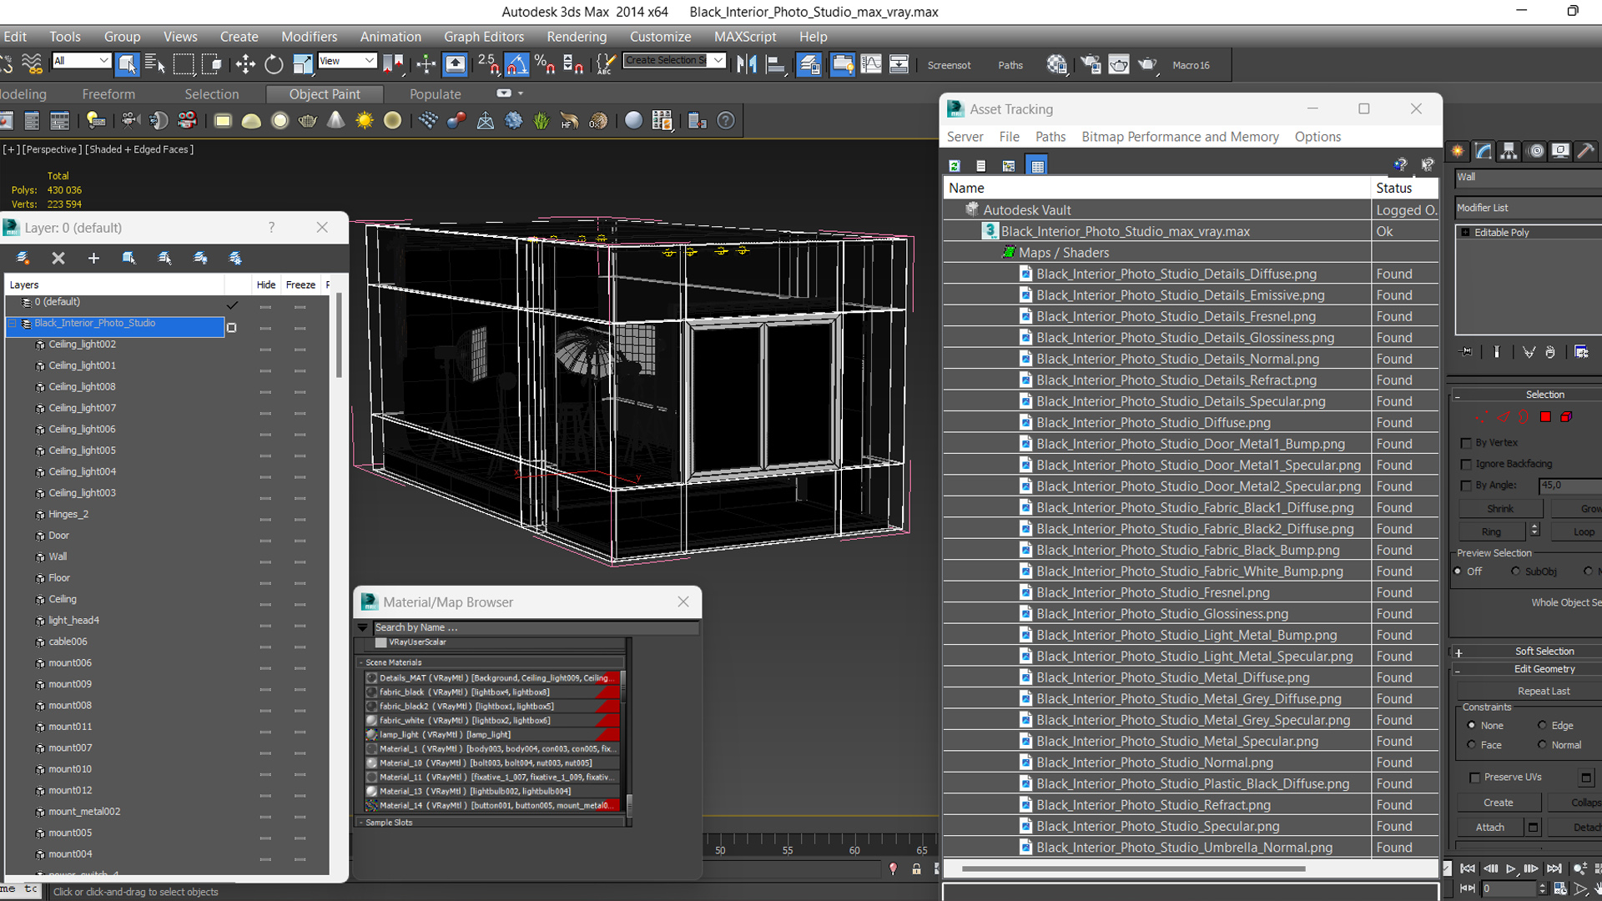
Task: Select the SubObj preview selection radio
Action: tap(1515, 571)
